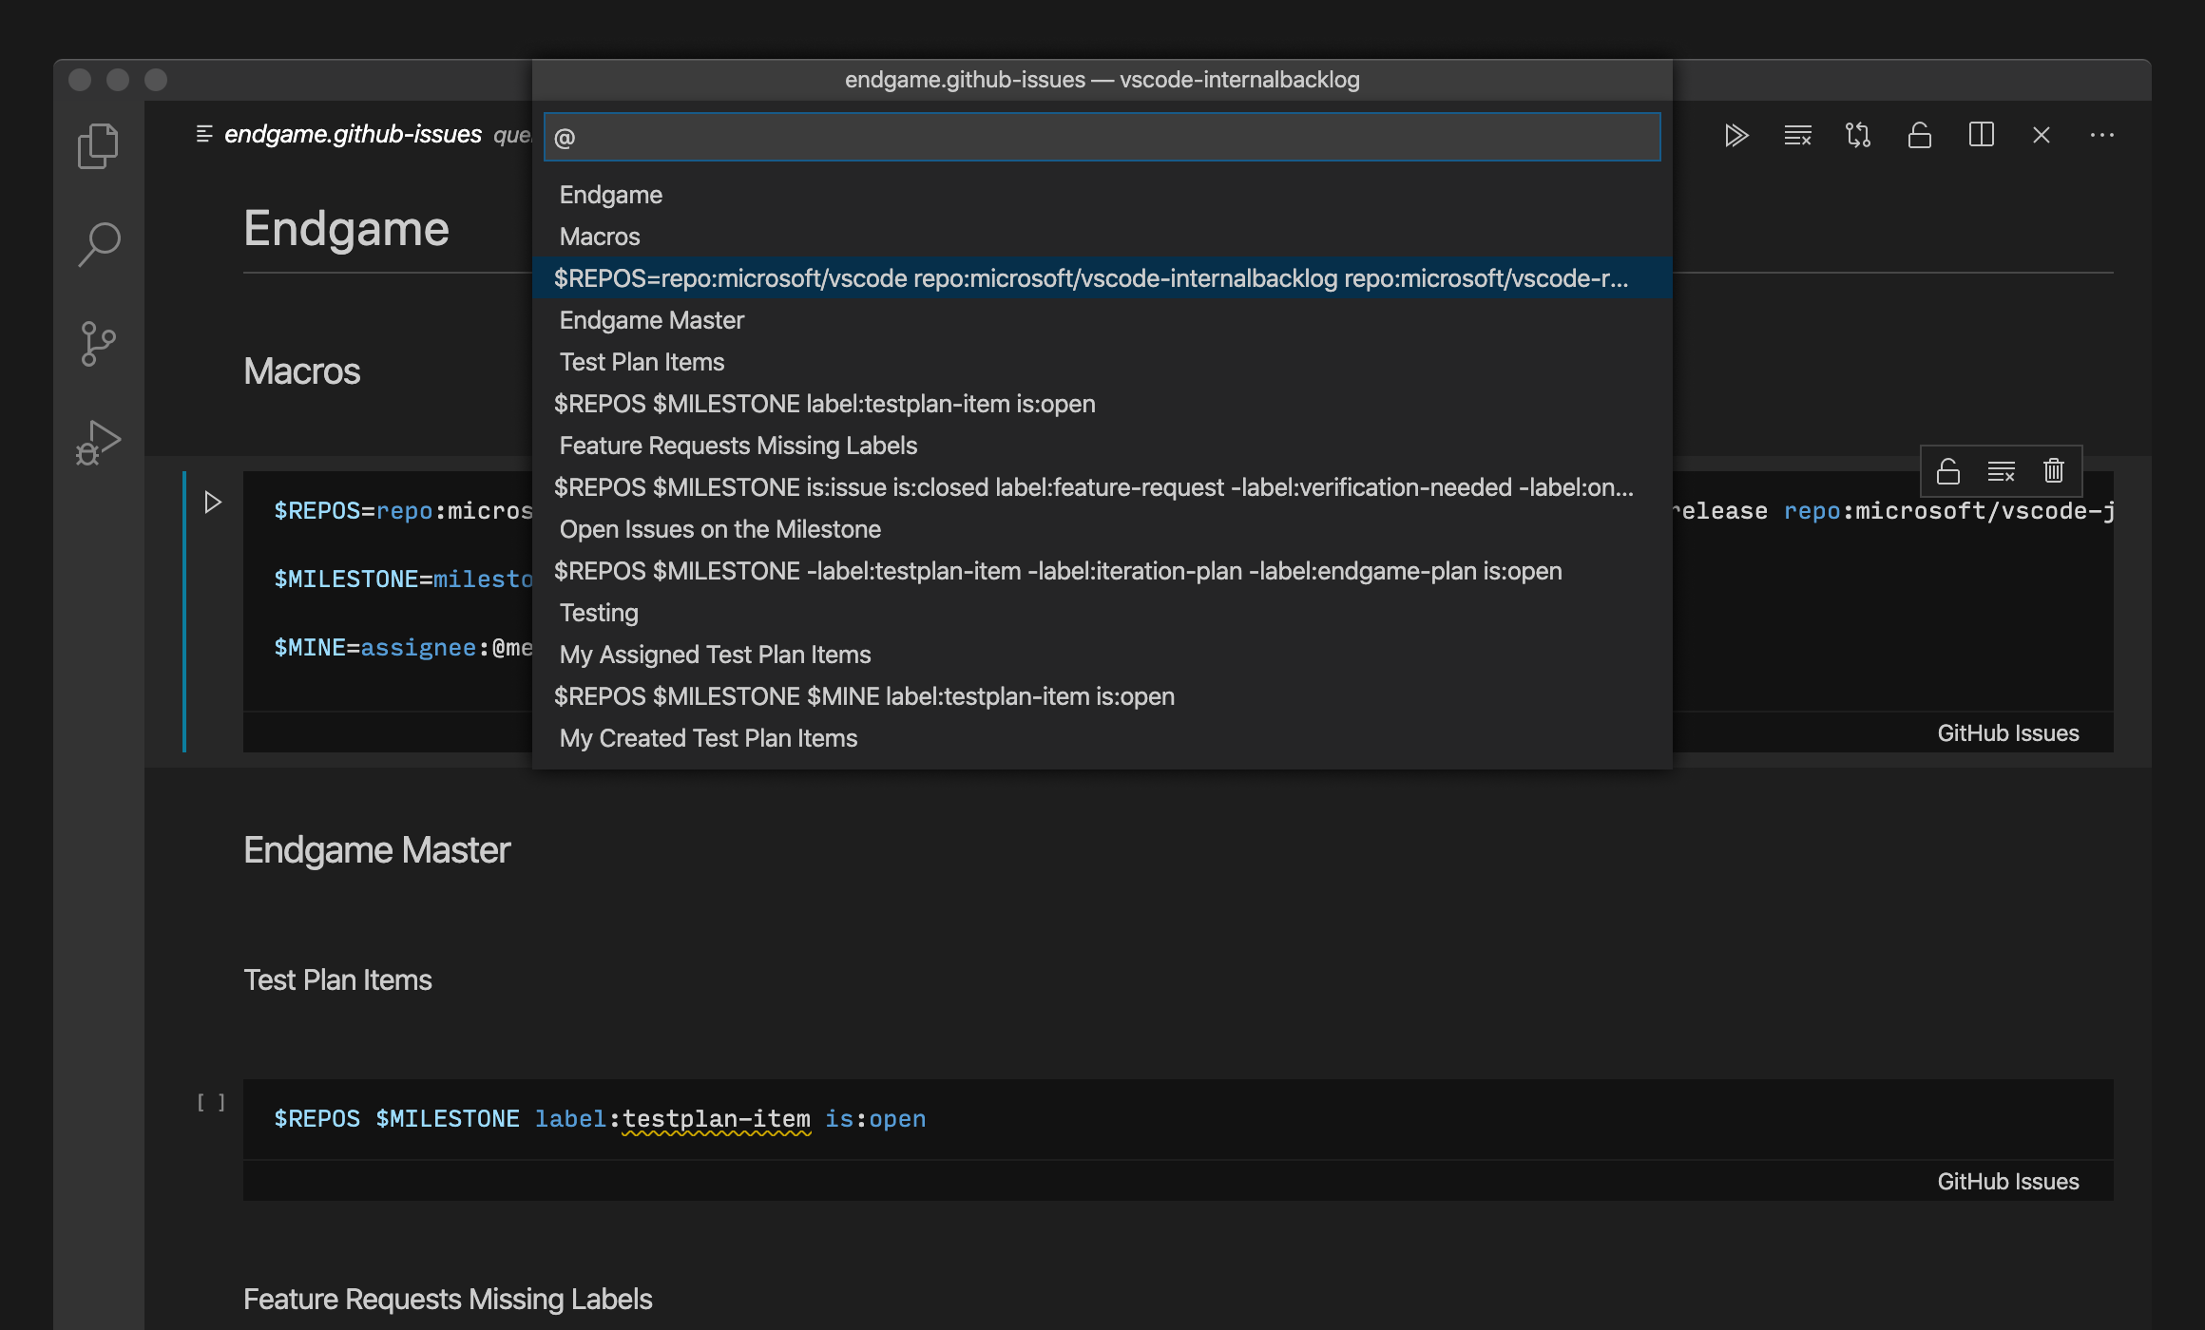This screenshot has height=1330, width=2205.
Task: Delete the Macros cell with the trash icon
Action: tap(2054, 471)
